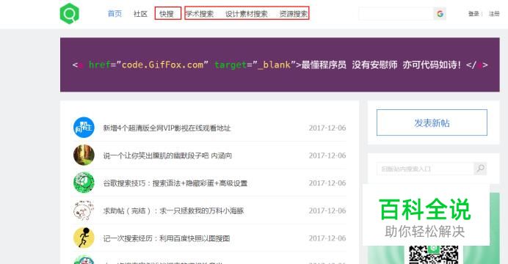508x264 pixels.
Task: Click yellow stickman avatar of 百度快照 post
Action: pos(84,238)
